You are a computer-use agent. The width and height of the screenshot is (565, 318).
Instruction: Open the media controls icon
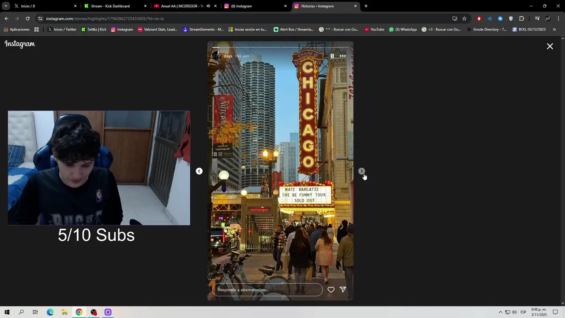tap(537, 19)
